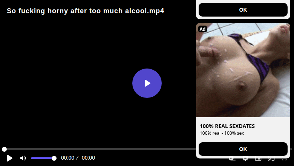Click the small play icon in control bar
The width and height of the screenshot is (294, 166).
pos(9,158)
